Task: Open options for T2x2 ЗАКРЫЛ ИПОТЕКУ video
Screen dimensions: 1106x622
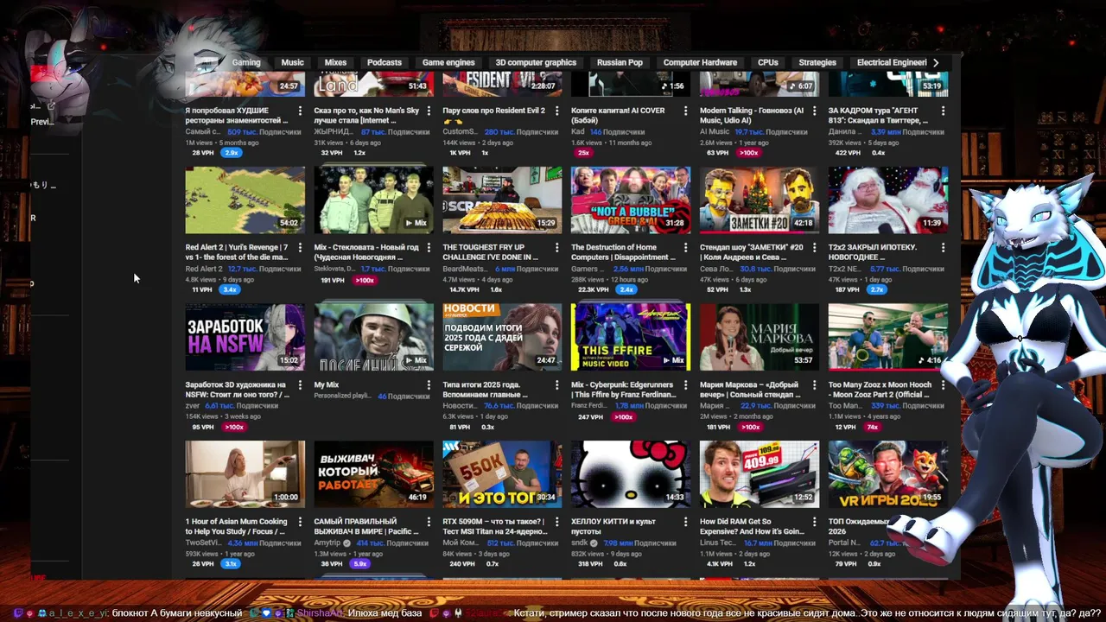Action: click(943, 248)
